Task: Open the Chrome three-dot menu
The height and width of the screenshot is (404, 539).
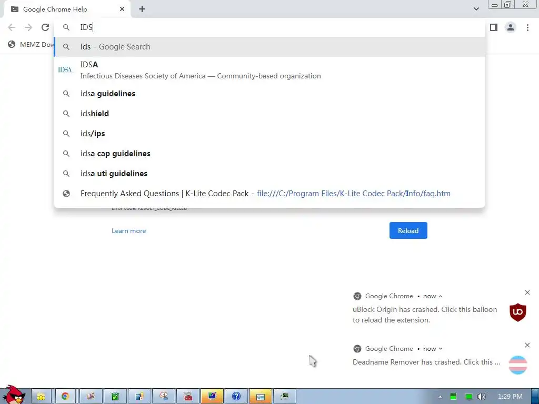Action: coord(527,27)
